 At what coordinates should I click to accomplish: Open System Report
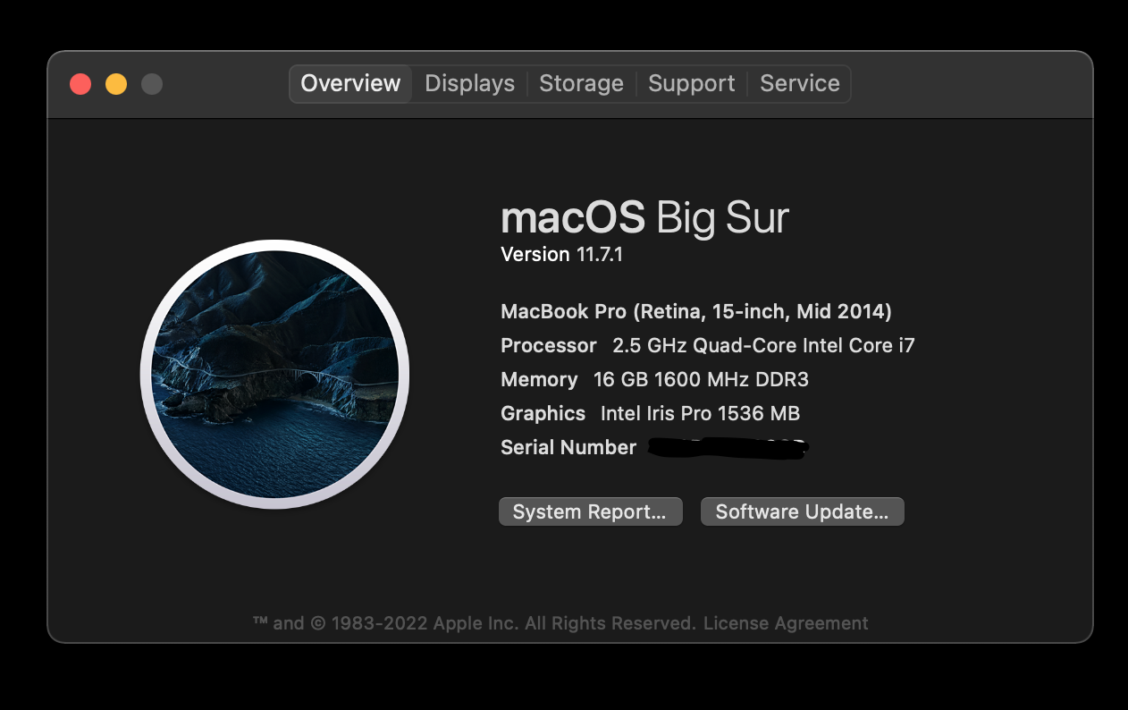(590, 511)
